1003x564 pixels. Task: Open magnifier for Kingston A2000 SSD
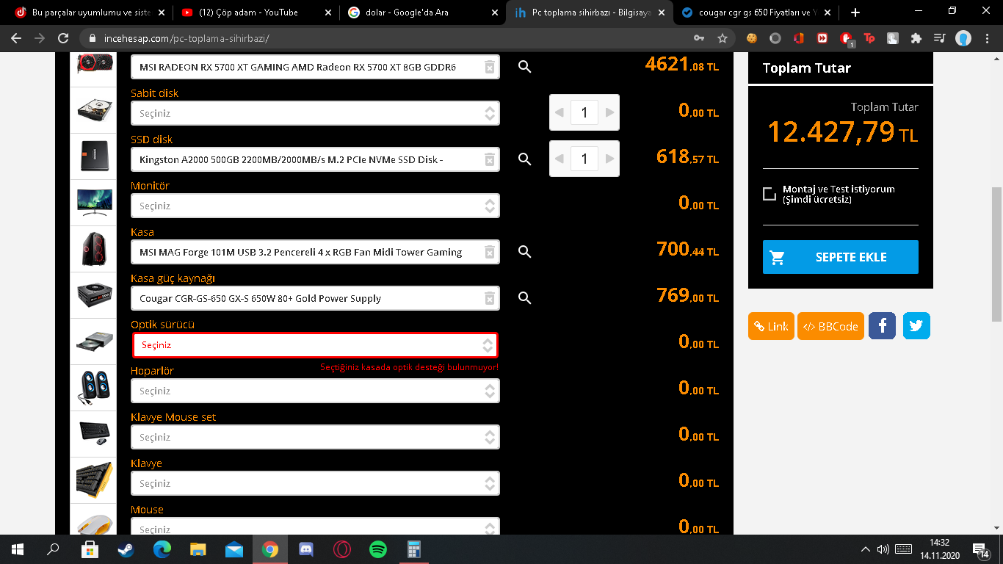tap(524, 159)
